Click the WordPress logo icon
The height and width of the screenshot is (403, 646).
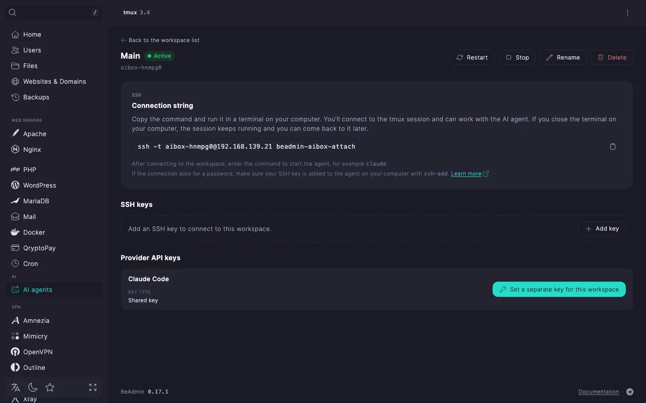15,185
